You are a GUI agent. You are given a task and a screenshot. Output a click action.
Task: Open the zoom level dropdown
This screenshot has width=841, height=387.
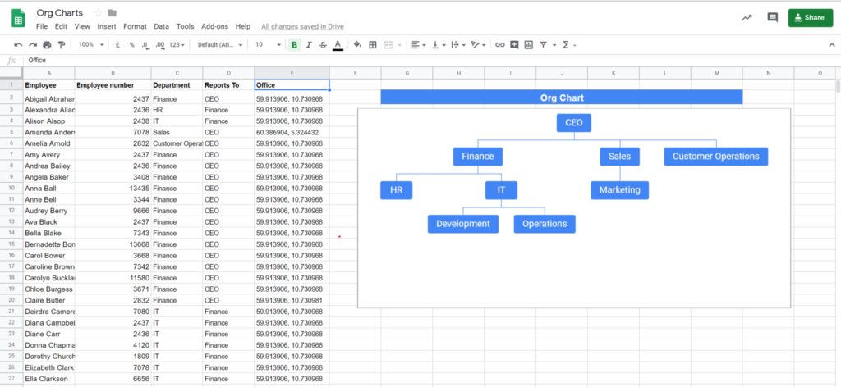89,45
